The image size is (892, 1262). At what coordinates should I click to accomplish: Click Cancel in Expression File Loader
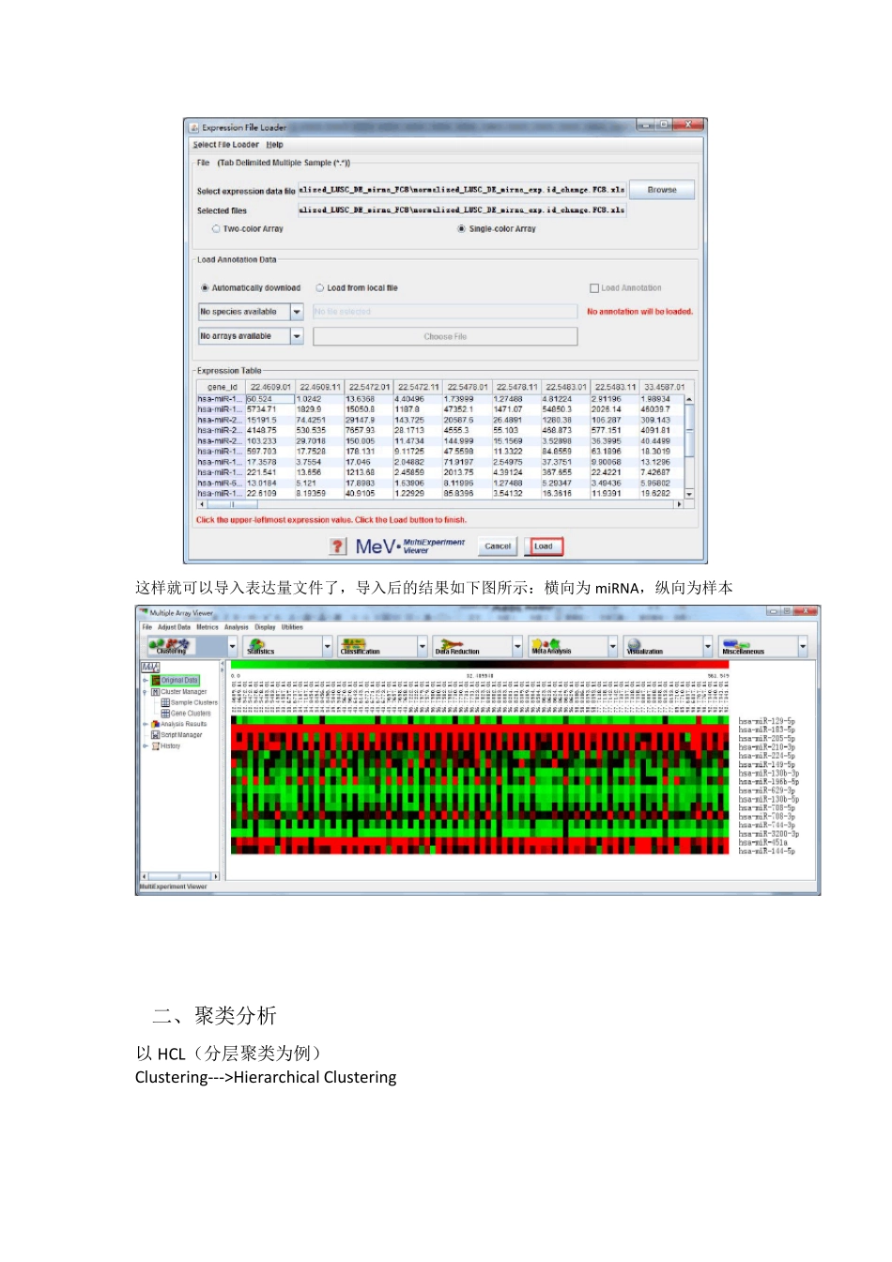[x=498, y=546]
